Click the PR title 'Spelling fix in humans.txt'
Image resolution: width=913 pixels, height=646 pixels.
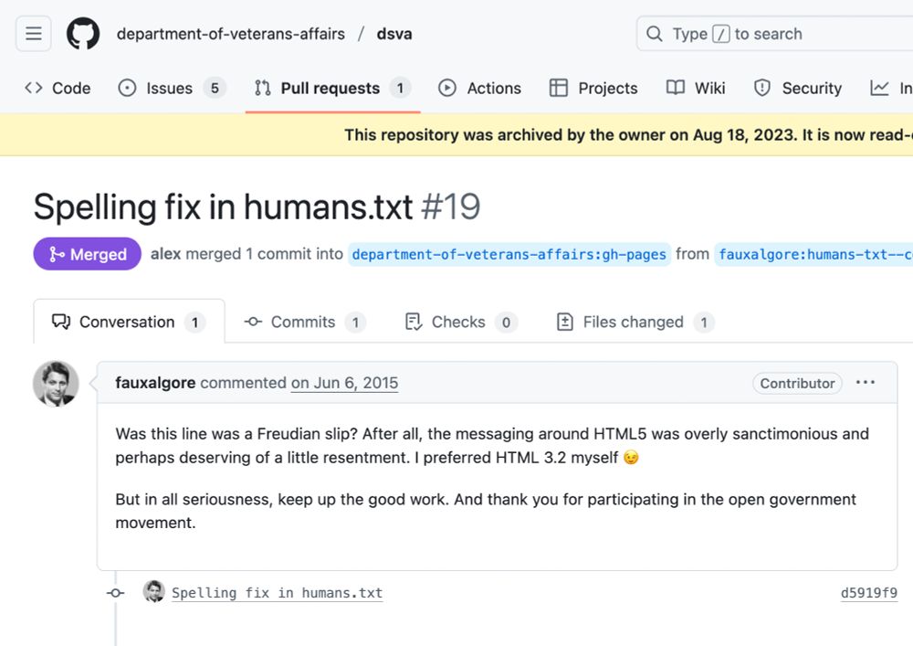[223, 207]
